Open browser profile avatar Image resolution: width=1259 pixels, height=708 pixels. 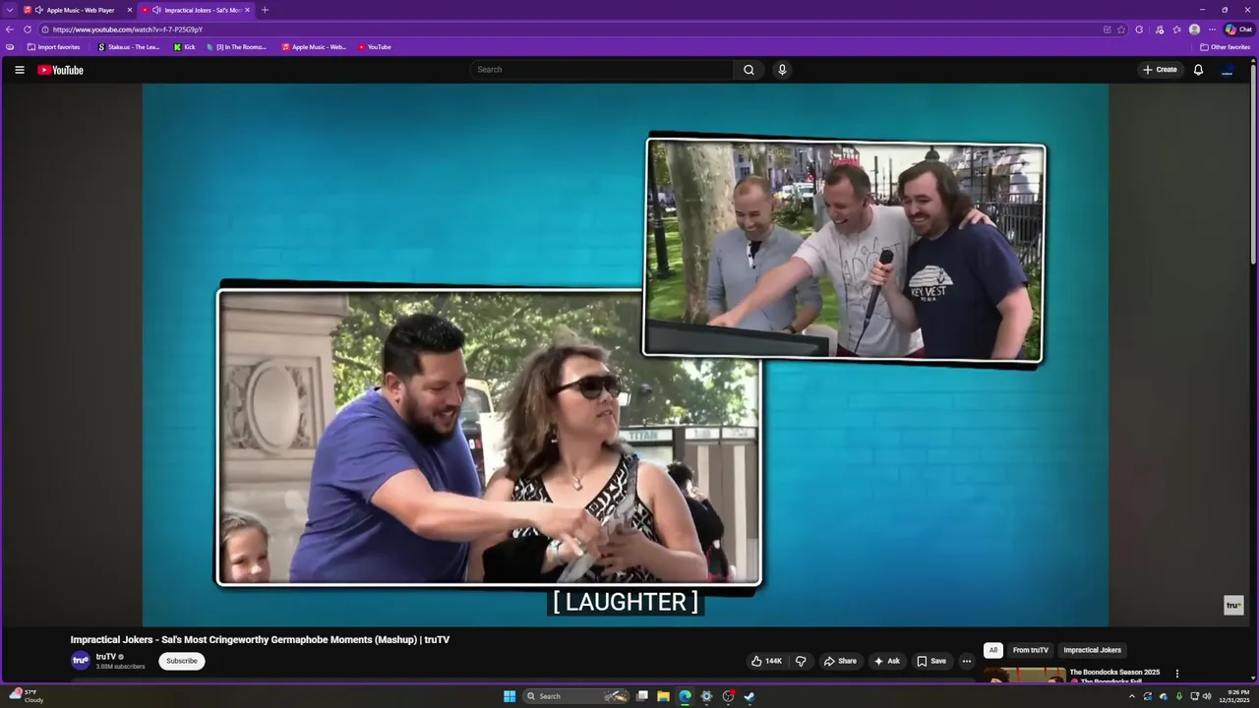point(1194,29)
